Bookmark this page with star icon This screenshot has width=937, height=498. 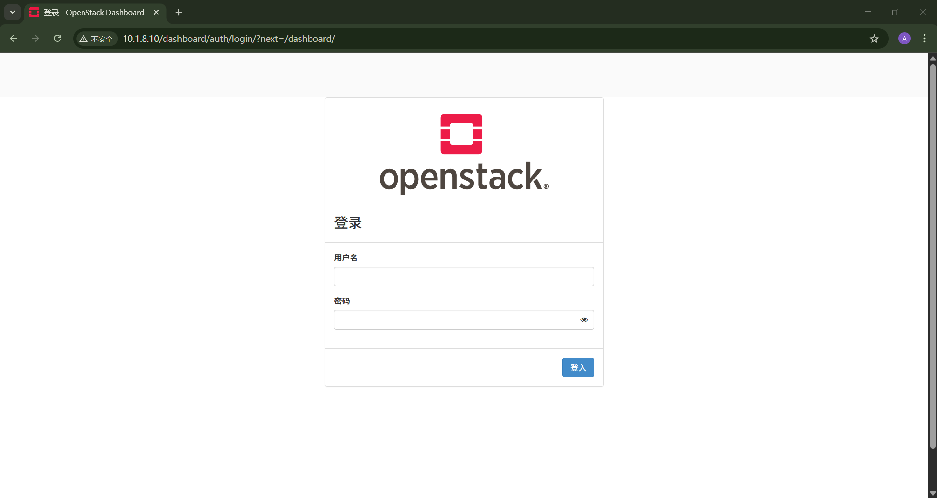[874, 39]
